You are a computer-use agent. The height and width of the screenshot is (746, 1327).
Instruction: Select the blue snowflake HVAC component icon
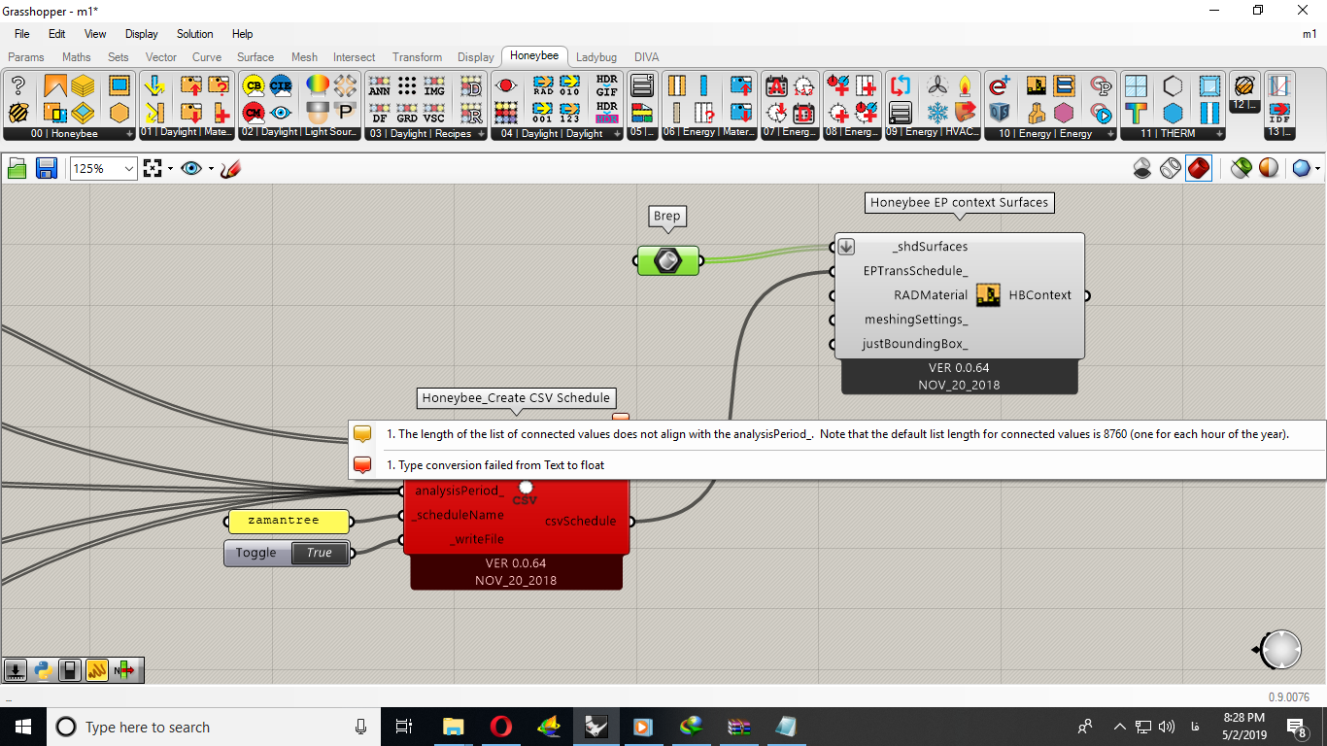[x=937, y=112]
